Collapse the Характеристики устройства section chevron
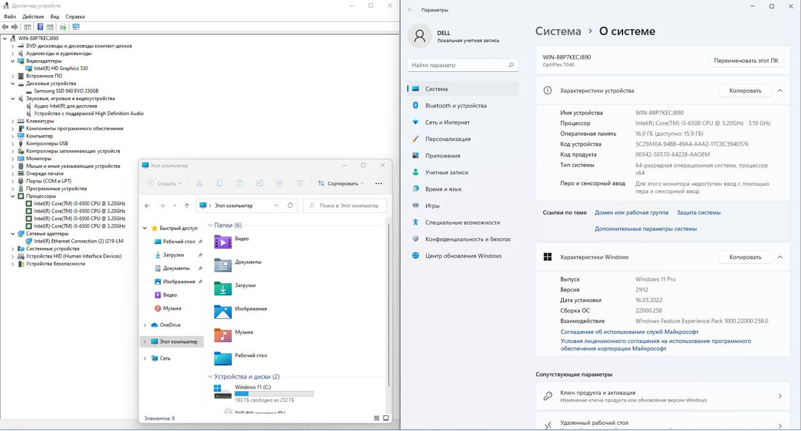The height and width of the screenshot is (431, 801). 780,91
